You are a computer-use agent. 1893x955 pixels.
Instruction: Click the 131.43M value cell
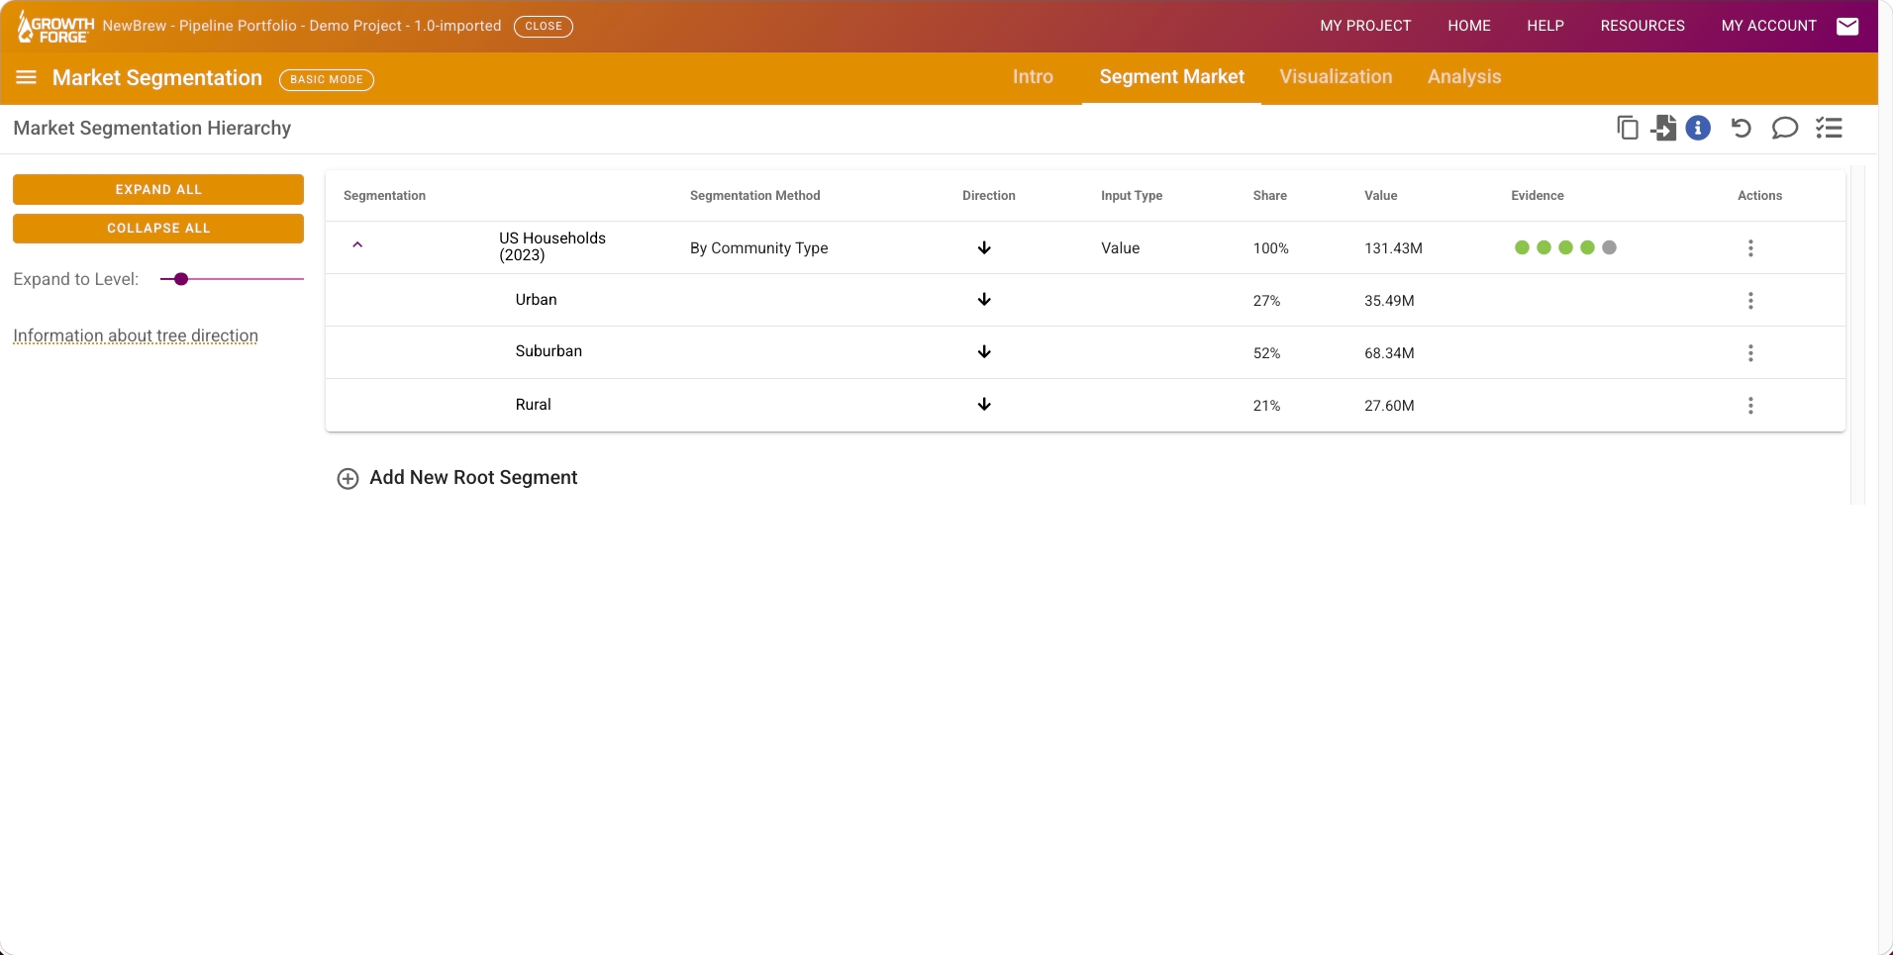coord(1393,248)
